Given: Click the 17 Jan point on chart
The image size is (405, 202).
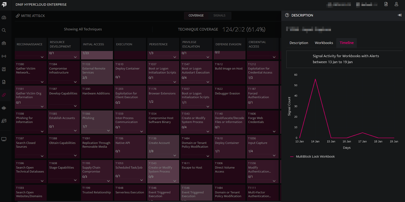Looking at the screenshot, I should click(362, 133).
